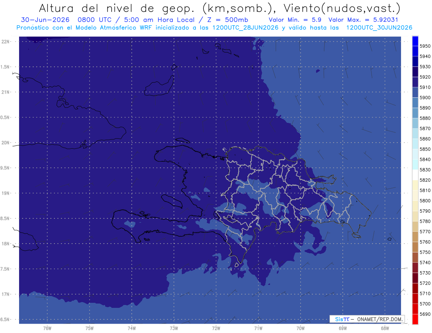Click the 5900 colorbar value

click(x=425, y=98)
